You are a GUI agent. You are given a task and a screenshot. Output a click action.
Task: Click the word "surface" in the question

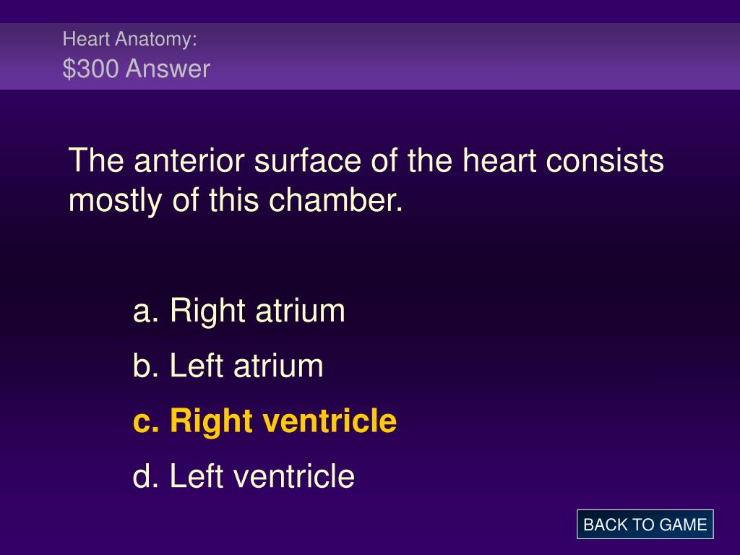[x=308, y=160]
